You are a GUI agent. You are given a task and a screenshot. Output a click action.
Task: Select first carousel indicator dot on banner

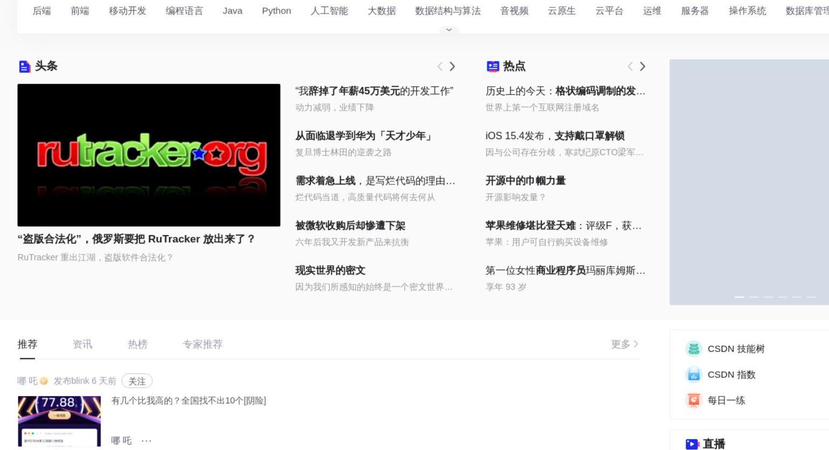tap(739, 297)
